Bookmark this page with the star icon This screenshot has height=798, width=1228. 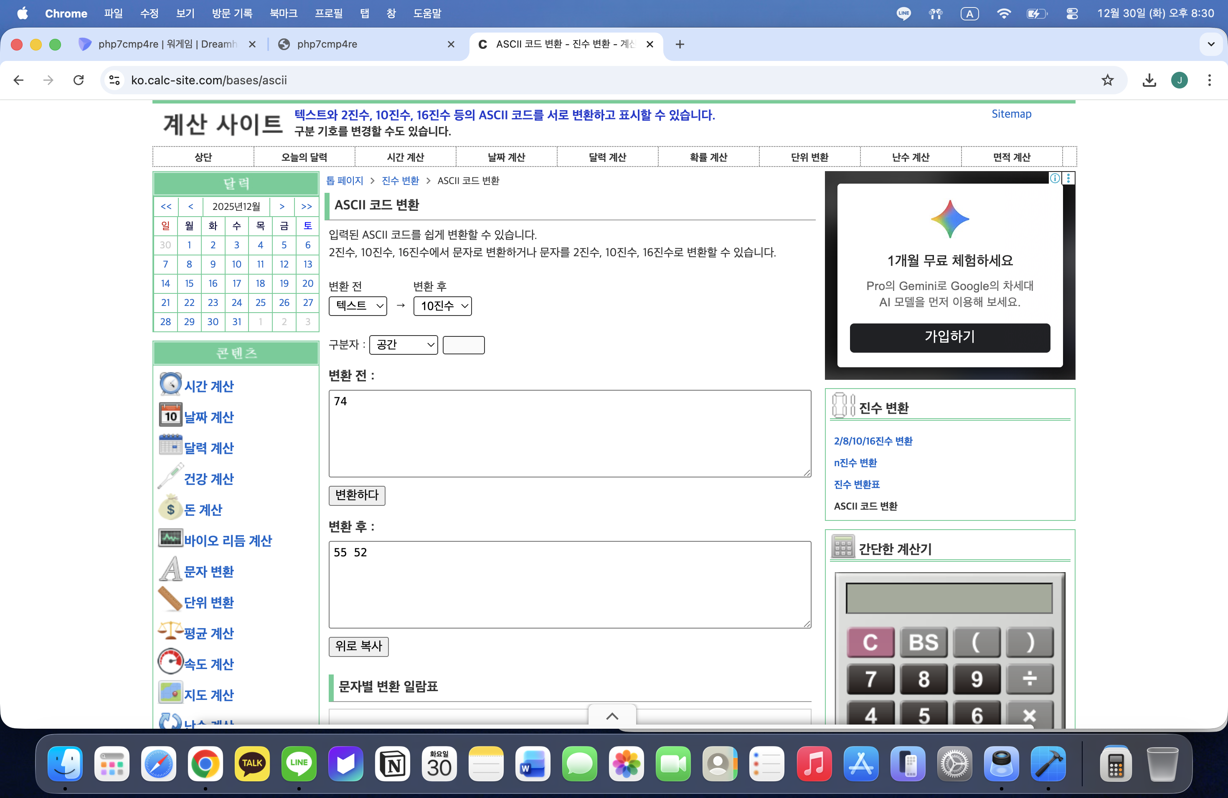click(x=1107, y=80)
